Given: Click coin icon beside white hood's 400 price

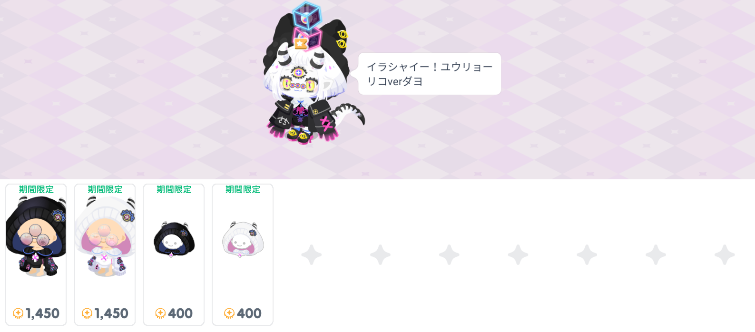Looking at the screenshot, I should click(x=229, y=313).
